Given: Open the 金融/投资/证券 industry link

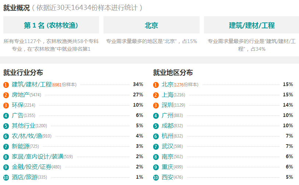Looking at the screenshot, I should 32,167.
